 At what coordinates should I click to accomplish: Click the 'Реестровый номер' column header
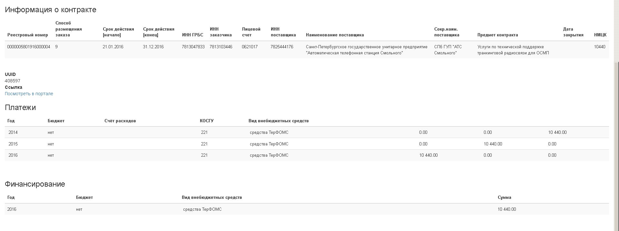[x=27, y=35]
